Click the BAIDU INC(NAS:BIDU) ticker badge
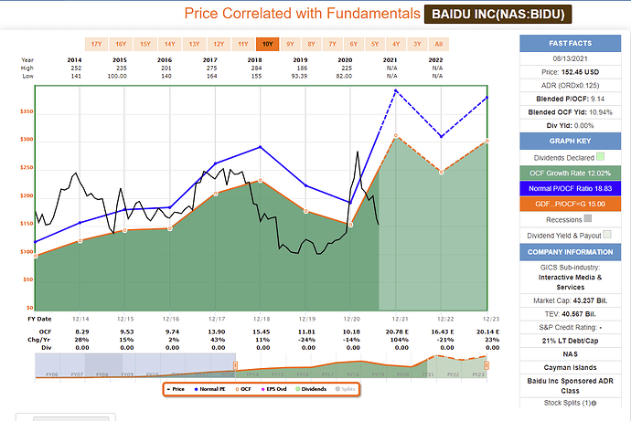The width and height of the screenshot is (631, 421). (497, 14)
